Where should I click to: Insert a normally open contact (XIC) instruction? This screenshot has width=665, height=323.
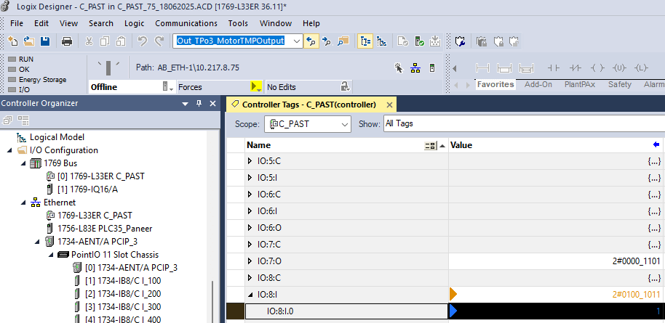554,68
